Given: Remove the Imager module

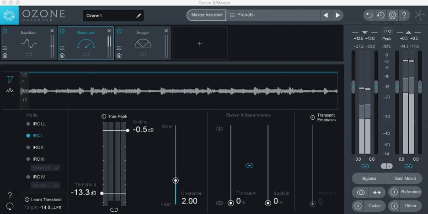Looking at the screenshot, I should (166, 31).
